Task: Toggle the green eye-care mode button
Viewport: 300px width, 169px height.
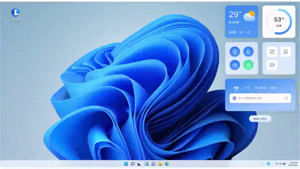Action: pos(248,65)
